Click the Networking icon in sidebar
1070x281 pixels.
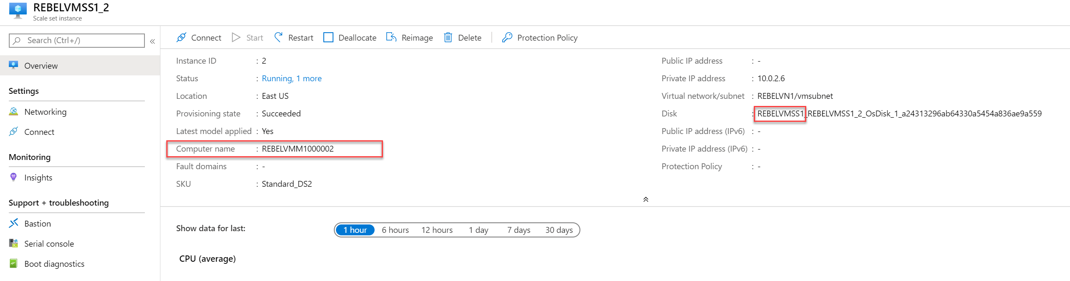pos(13,111)
